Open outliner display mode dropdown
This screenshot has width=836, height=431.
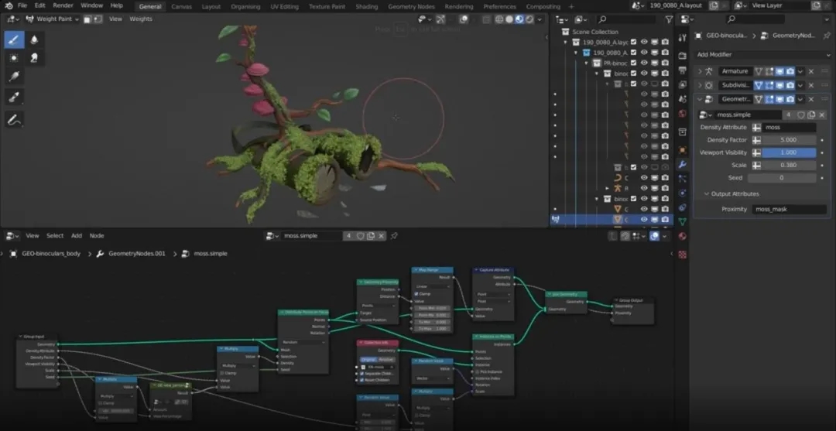[x=561, y=19]
